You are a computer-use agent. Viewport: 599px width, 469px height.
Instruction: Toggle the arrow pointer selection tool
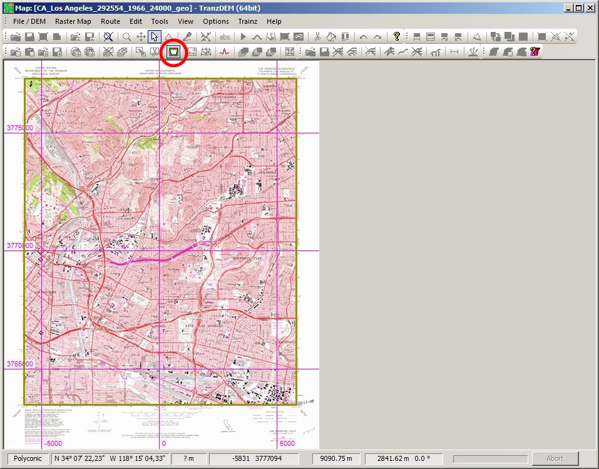155,37
